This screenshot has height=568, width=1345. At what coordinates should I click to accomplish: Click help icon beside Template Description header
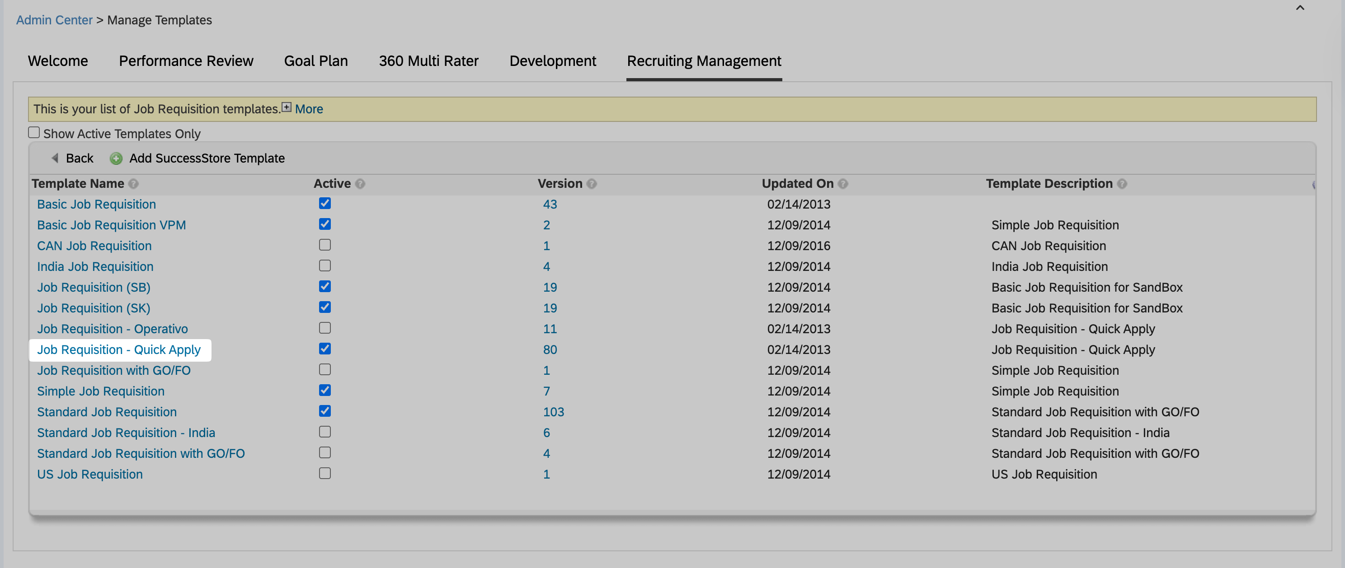click(1122, 184)
